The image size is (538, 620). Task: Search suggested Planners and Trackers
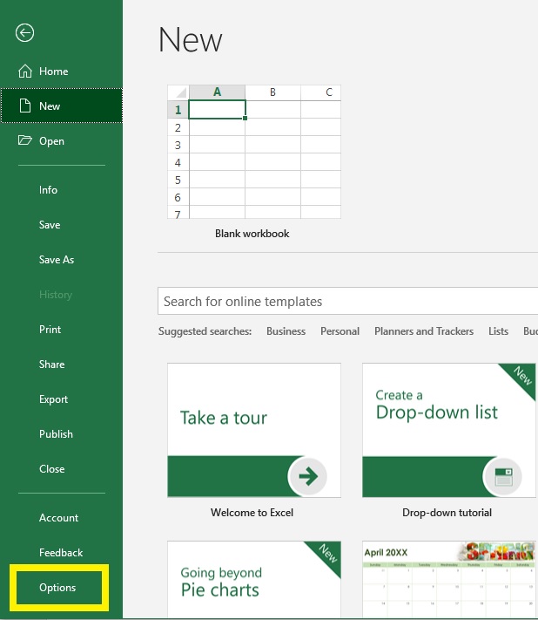pos(424,331)
